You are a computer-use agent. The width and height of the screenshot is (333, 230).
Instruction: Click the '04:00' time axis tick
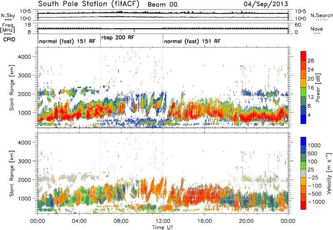click(79, 221)
